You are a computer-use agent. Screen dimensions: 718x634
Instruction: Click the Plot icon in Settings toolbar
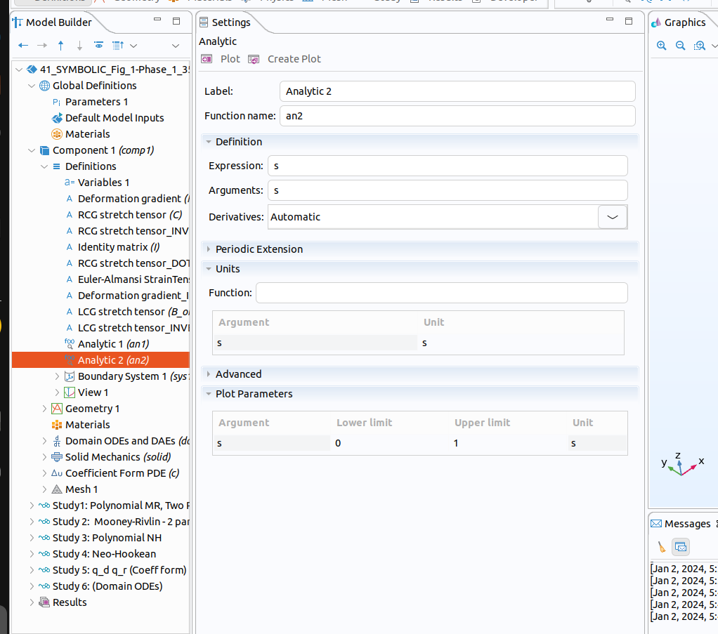click(x=221, y=59)
